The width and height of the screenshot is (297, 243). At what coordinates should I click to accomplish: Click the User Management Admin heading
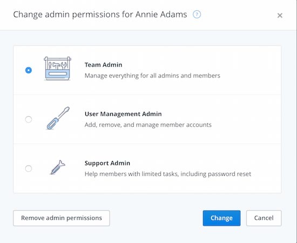click(123, 114)
